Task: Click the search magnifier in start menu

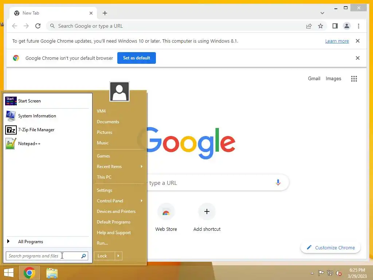Action: tap(83, 256)
